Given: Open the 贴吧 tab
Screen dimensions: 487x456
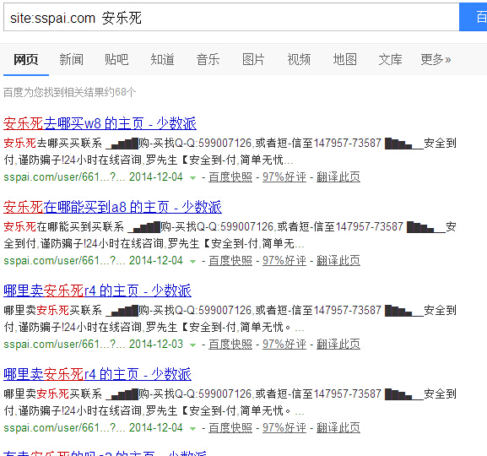Looking at the screenshot, I should pos(116,59).
